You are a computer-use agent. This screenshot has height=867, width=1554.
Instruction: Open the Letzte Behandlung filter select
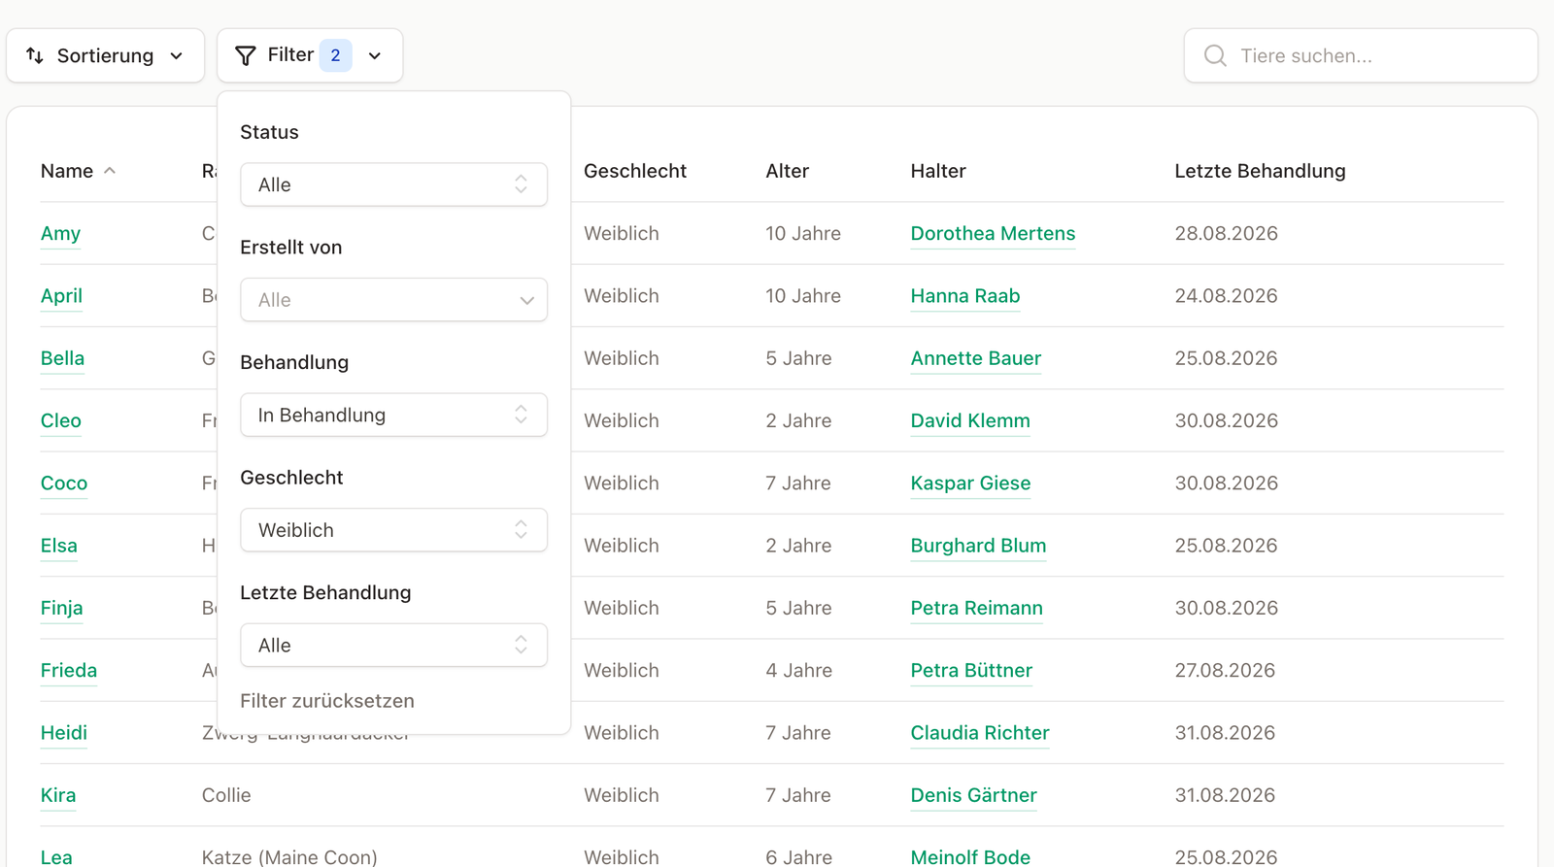393,646
